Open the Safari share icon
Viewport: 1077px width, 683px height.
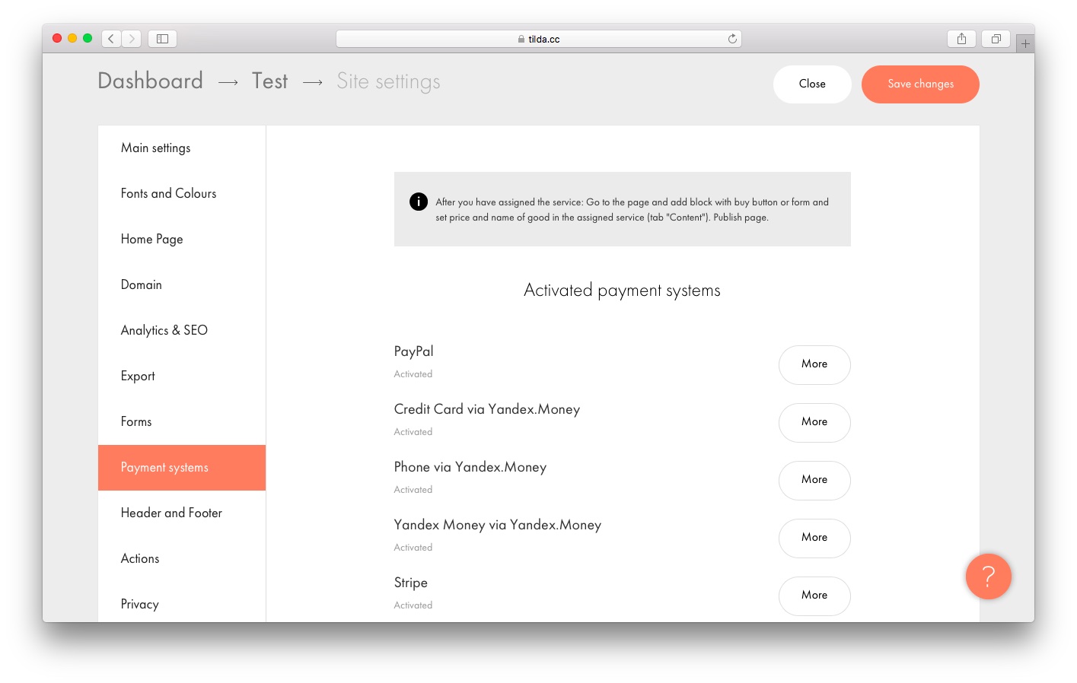(961, 39)
